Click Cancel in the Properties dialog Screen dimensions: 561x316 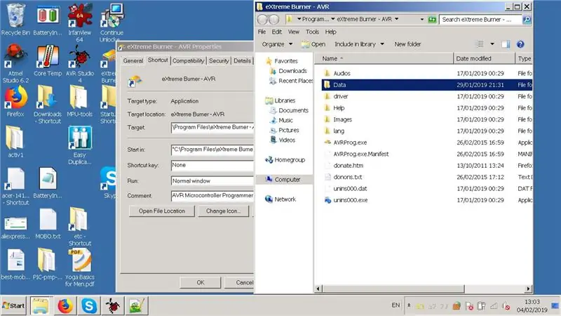point(239,282)
